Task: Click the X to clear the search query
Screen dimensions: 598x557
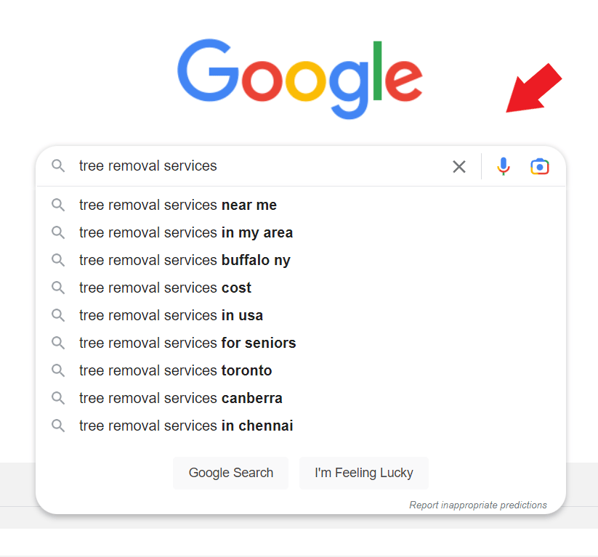Action: pyautogui.click(x=459, y=166)
